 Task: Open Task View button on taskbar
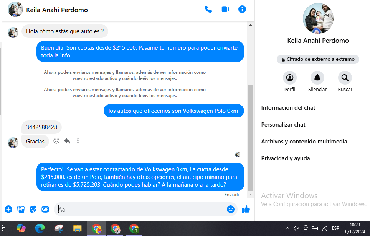pos(3,228)
